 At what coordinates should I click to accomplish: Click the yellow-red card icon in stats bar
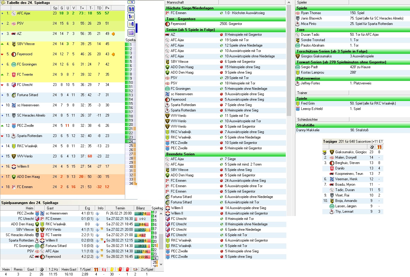click(119, 269)
